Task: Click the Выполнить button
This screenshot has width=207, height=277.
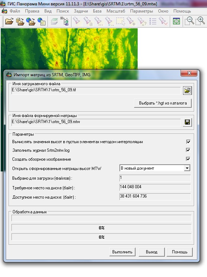Action: 122,252
